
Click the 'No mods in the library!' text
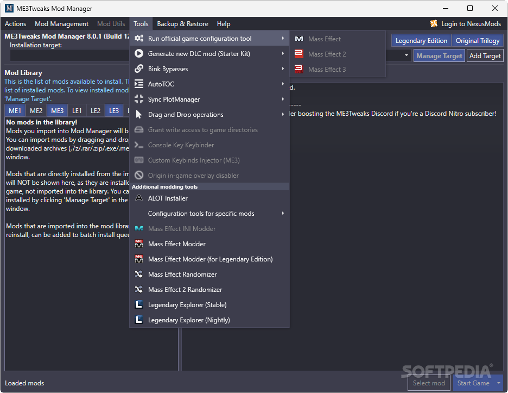point(41,122)
